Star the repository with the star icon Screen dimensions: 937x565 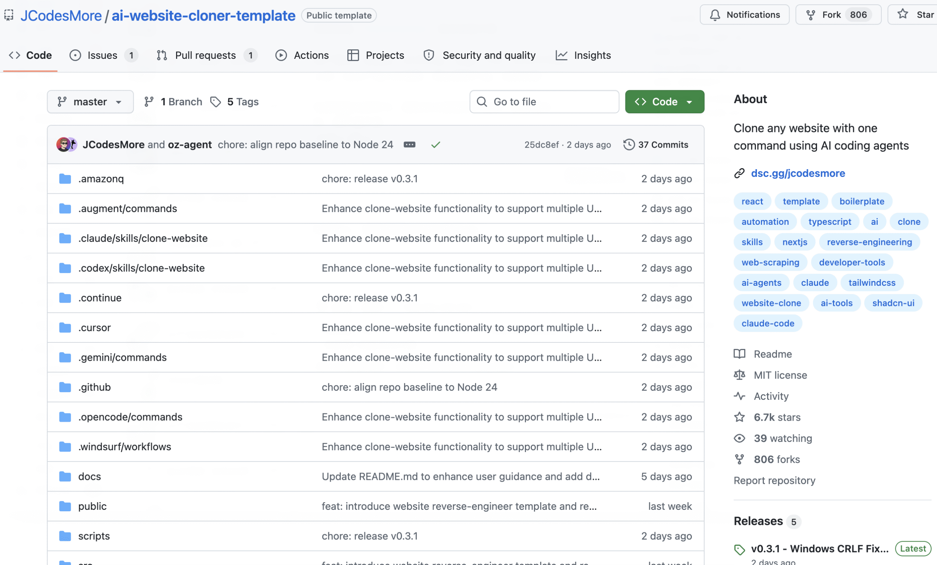click(x=902, y=14)
